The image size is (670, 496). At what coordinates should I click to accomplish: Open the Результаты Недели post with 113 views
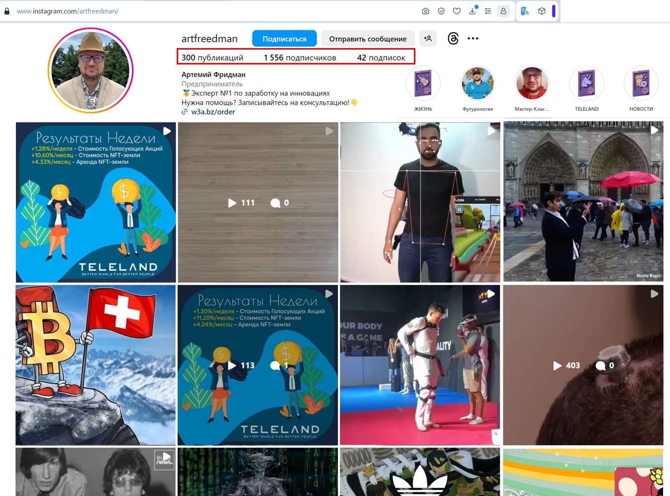258,365
